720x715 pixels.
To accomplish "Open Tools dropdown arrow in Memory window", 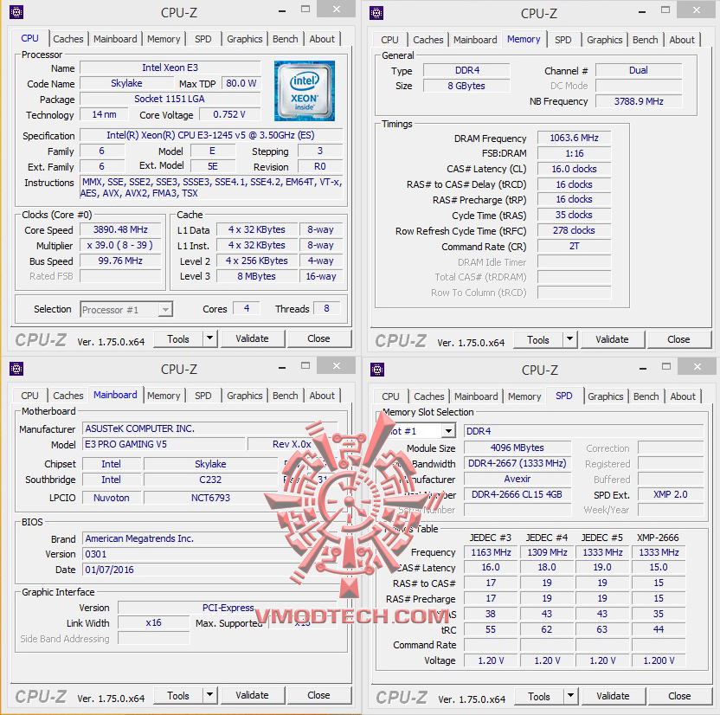I will tap(569, 340).
